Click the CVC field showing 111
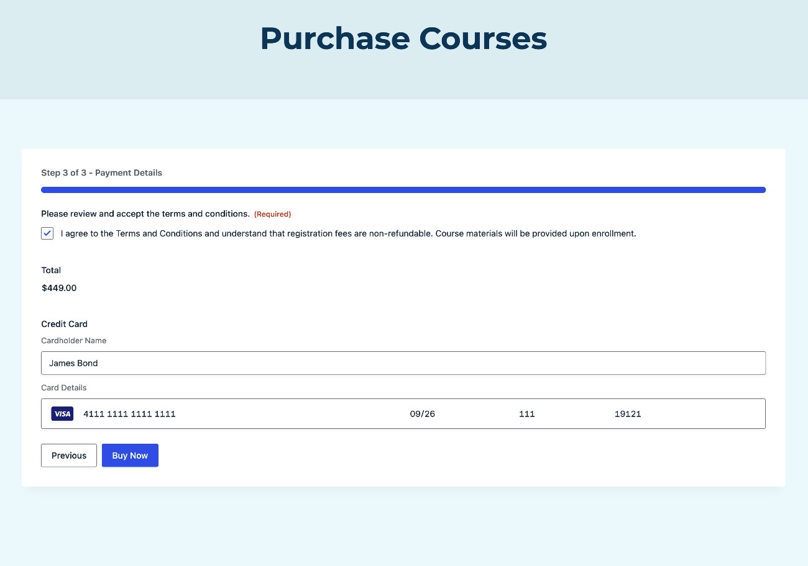 tap(526, 413)
